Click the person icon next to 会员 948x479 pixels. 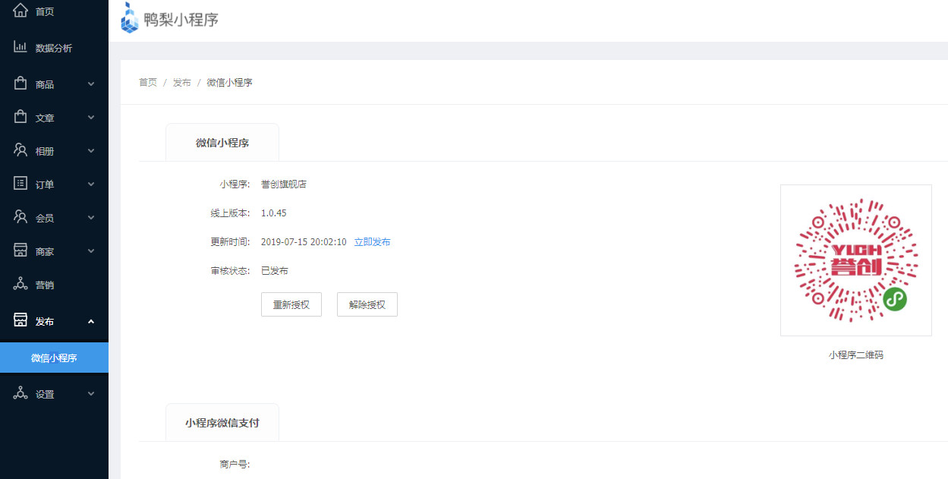[20, 217]
